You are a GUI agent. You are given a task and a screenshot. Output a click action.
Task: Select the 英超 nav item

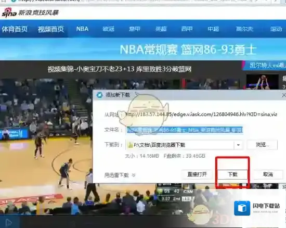161,29
